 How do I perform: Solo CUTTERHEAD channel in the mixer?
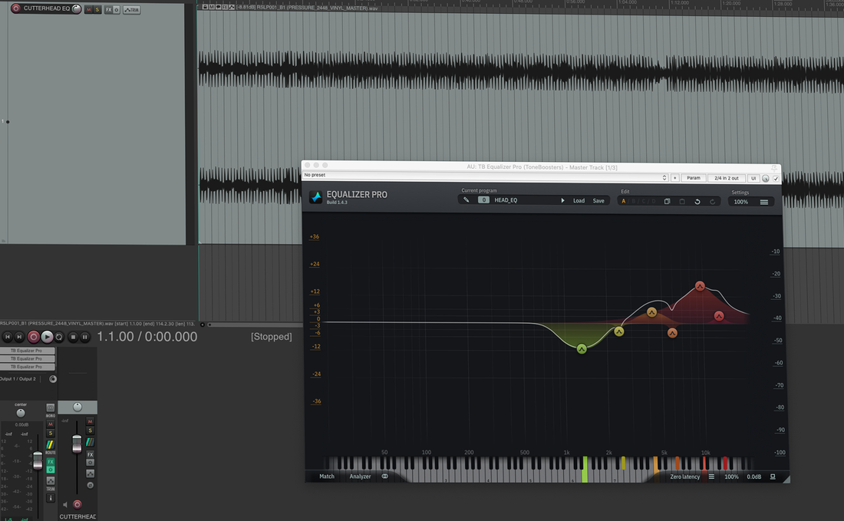[90, 430]
